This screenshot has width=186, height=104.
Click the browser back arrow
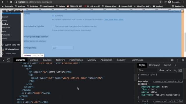[x=3, y=2]
